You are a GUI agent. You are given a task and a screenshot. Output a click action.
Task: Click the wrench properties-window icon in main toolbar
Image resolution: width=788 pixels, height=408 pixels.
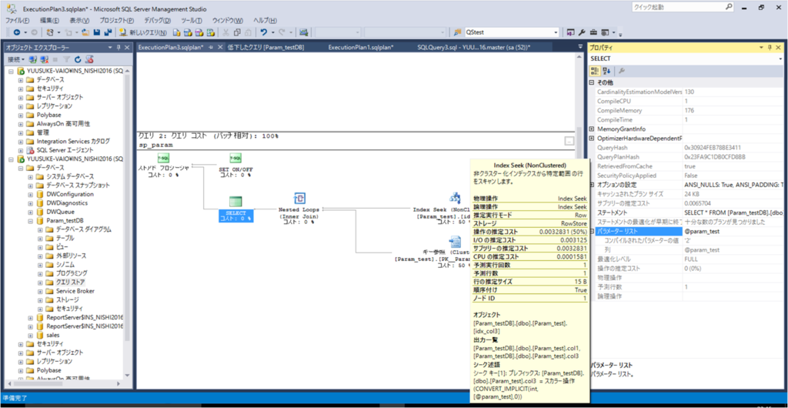pyautogui.click(x=582, y=32)
